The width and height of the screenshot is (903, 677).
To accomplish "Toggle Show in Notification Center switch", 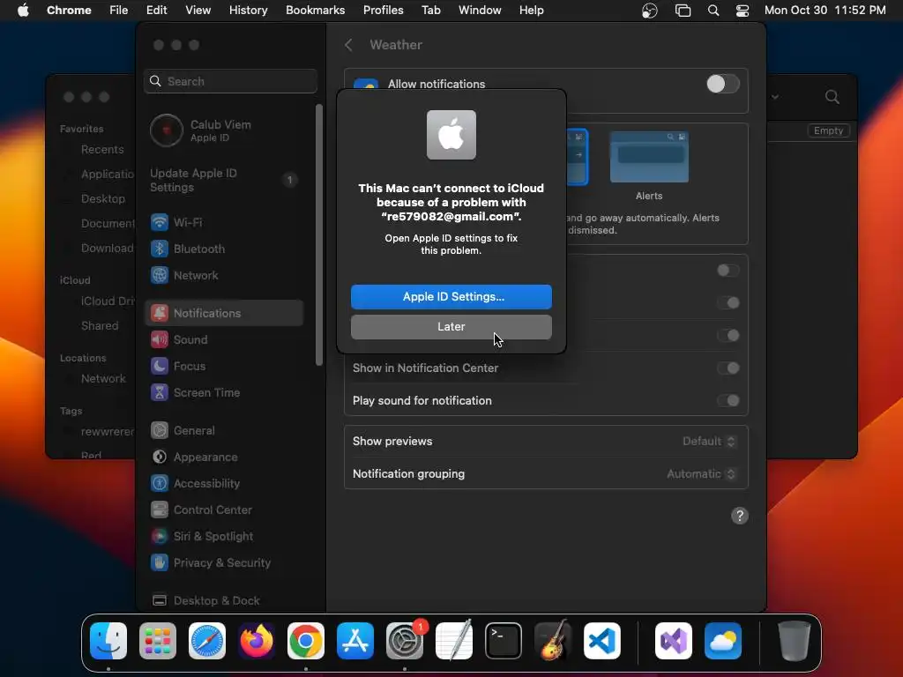I will (x=728, y=368).
